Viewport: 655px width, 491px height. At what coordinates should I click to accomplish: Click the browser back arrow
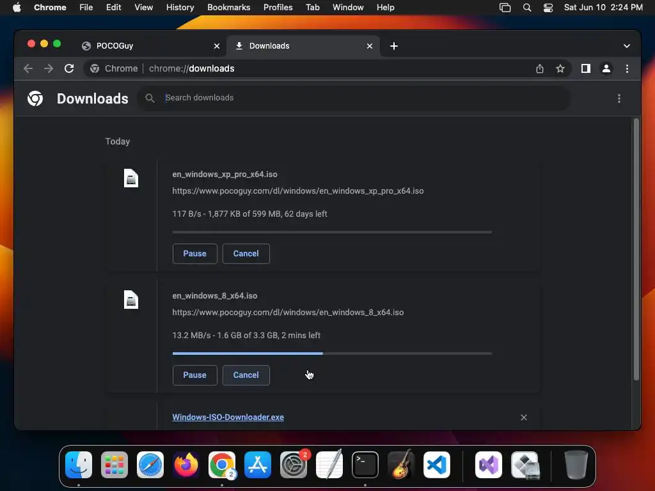(x=28, y=68)
